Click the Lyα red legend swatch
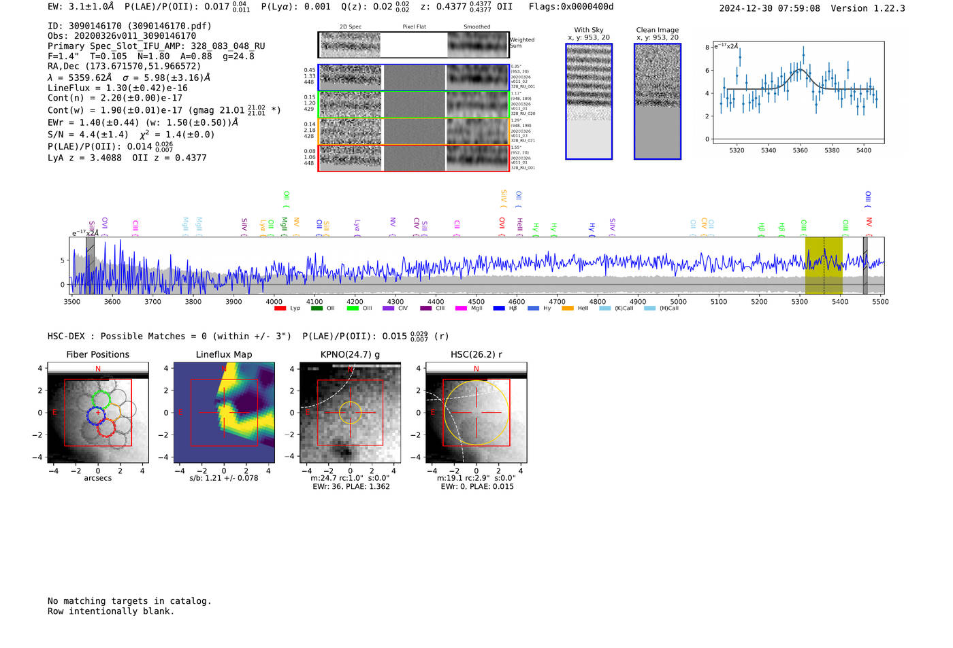The height and width of the screenshot is (648, 953). [x=280, y=309]
